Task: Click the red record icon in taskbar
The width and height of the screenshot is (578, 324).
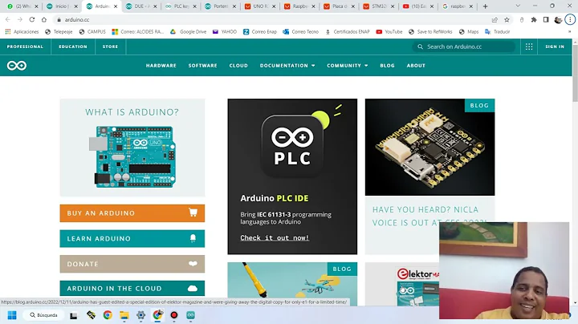Action: click(174, 315)
